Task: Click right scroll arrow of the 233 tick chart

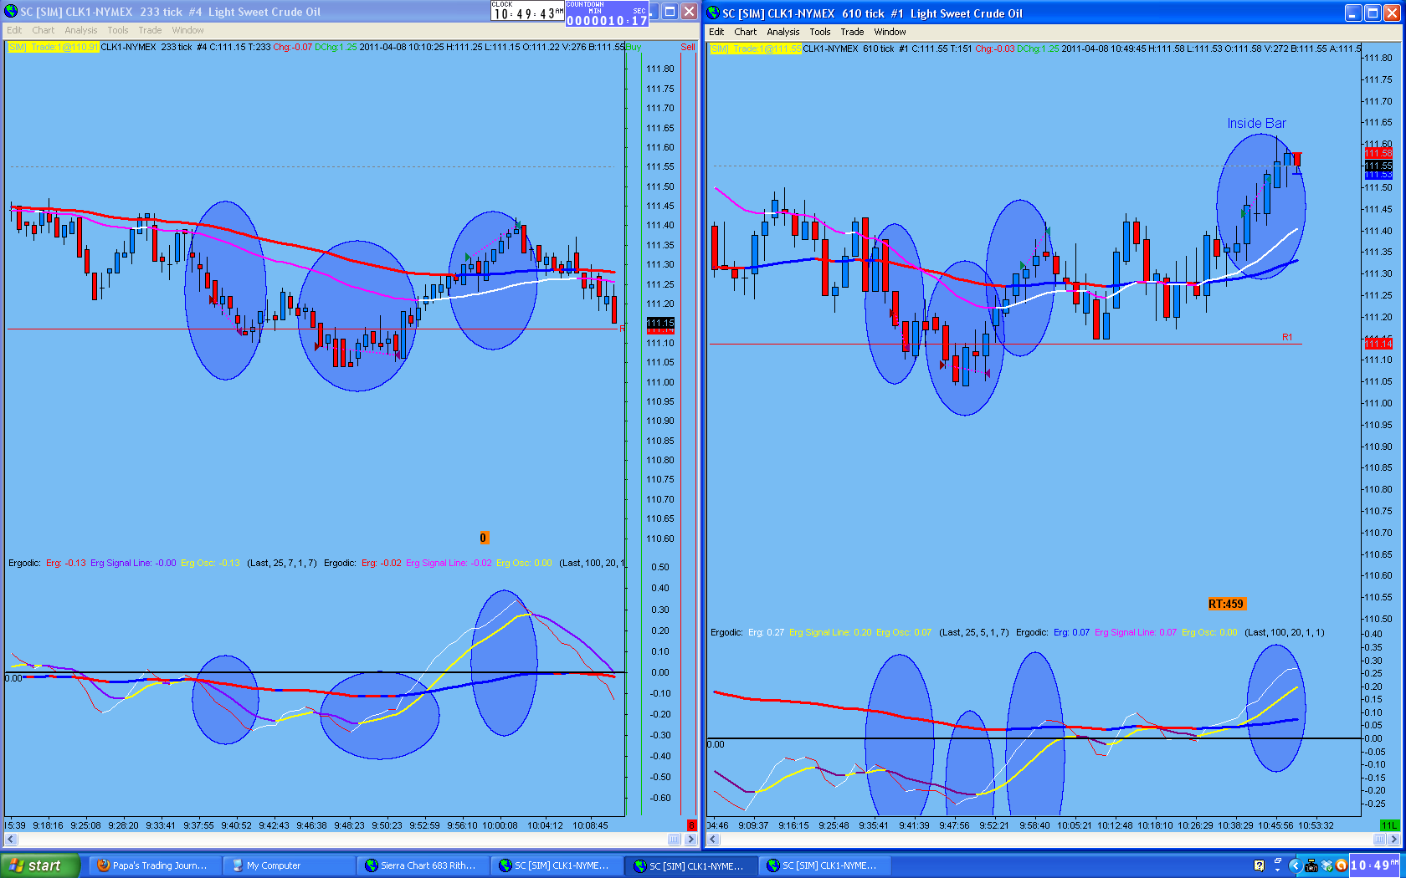Action: [690, 839]
